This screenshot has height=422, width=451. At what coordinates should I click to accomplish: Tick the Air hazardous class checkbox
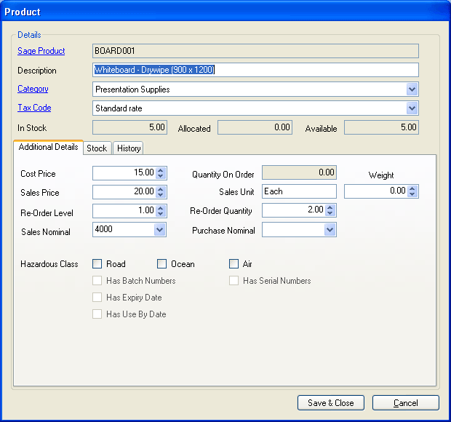(234, 264)
